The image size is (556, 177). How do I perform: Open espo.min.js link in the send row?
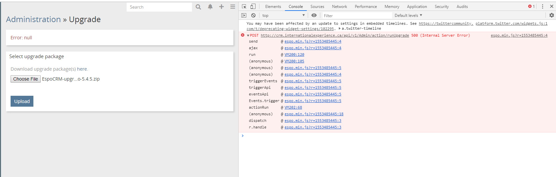coord(313,41)
